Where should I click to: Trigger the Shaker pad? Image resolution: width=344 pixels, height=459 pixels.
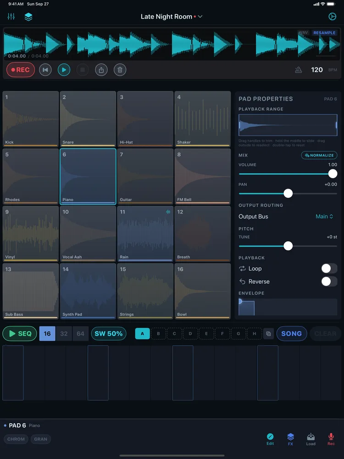pos(203,119)
